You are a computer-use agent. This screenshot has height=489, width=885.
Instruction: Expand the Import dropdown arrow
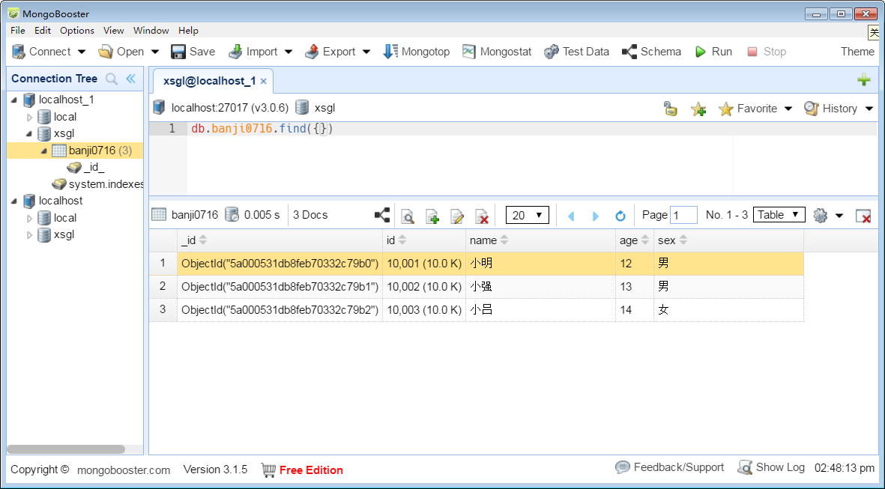click(x=289, y=52)
